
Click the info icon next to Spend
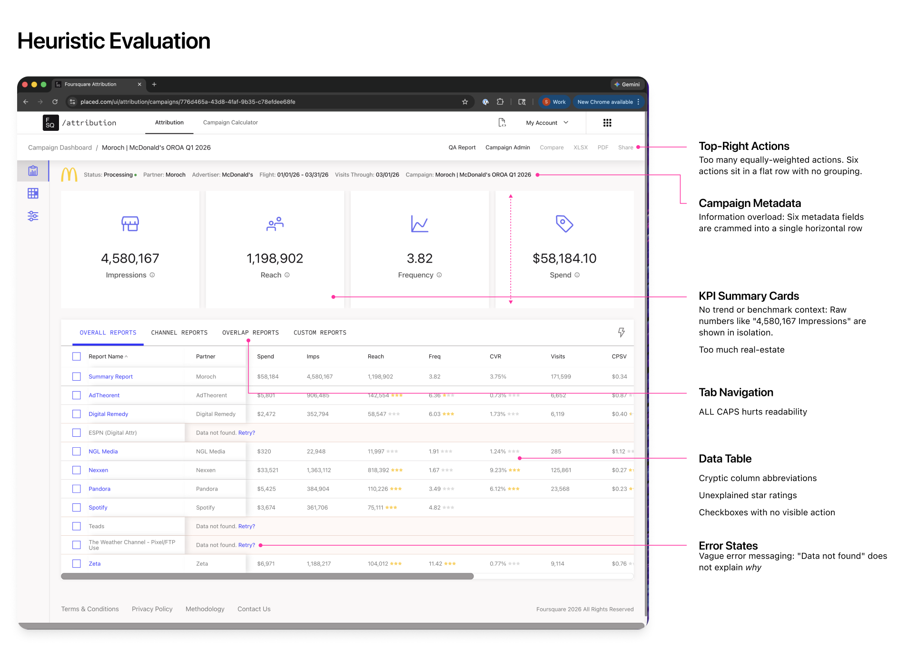pos(577,275)
